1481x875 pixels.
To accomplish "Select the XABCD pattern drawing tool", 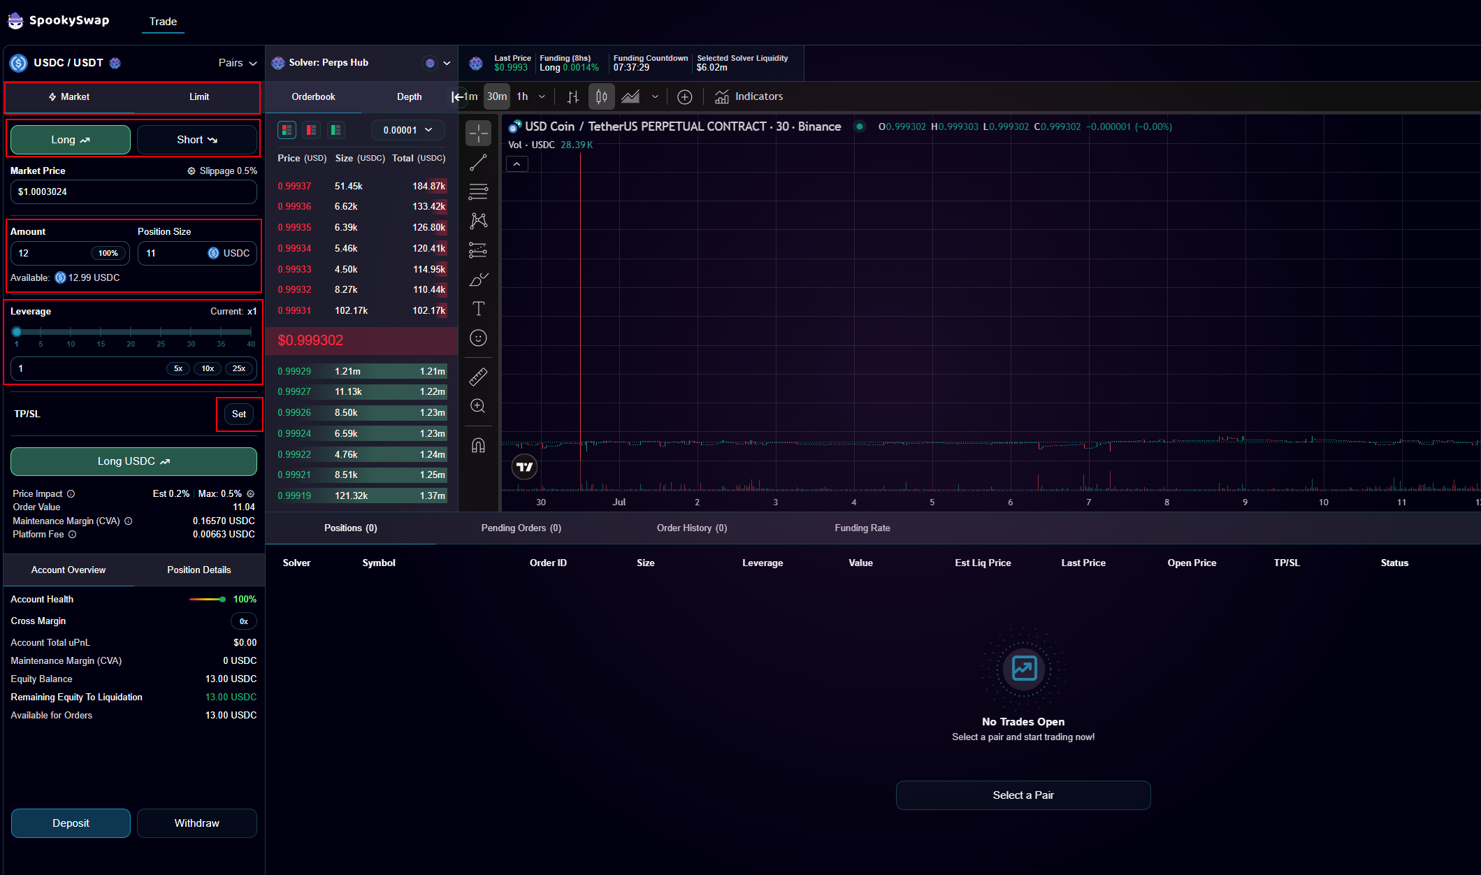I will 479,220.
